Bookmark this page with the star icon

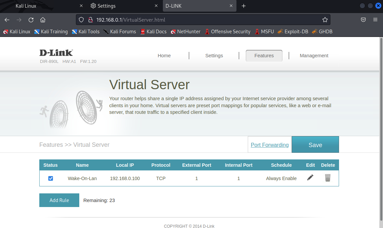click(x=325, y=20)
